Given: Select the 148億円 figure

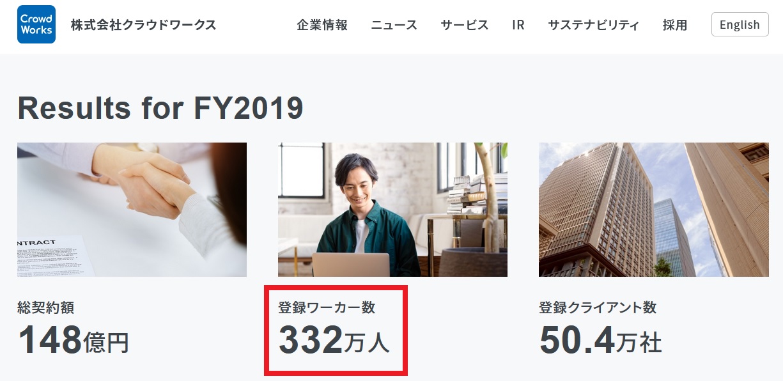Looking at the screenshot, I should (x=74, y=340).
